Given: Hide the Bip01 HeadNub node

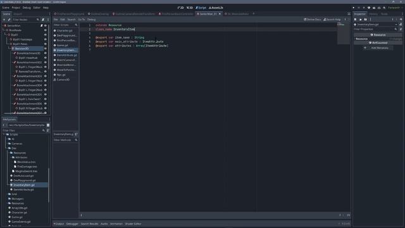Looking at the screenshot, I should point(46,58).
